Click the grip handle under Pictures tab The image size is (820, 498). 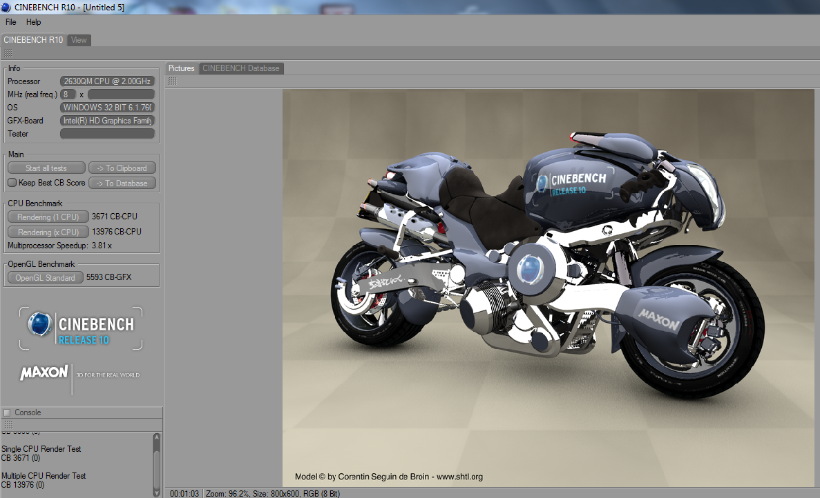click(x=172, y=81)
